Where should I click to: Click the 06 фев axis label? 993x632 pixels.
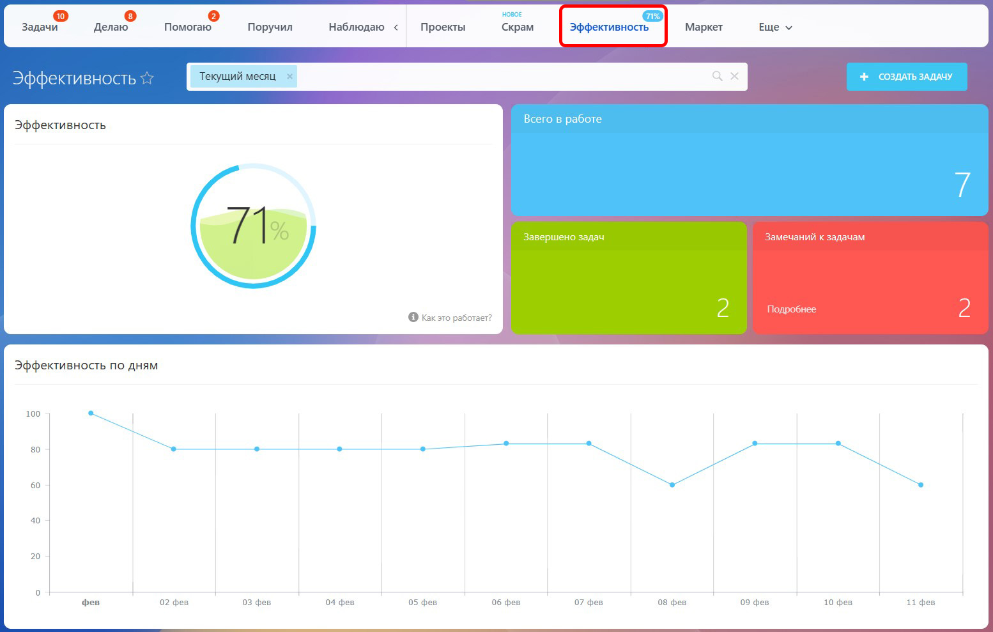point(506,602)
